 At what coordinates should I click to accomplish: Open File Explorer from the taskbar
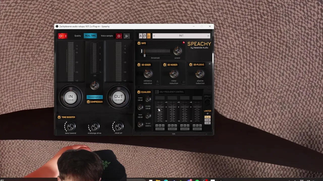(158, 180)
